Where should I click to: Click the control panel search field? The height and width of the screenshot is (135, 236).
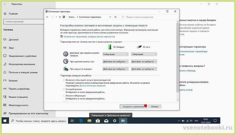[x=149, y=17]
